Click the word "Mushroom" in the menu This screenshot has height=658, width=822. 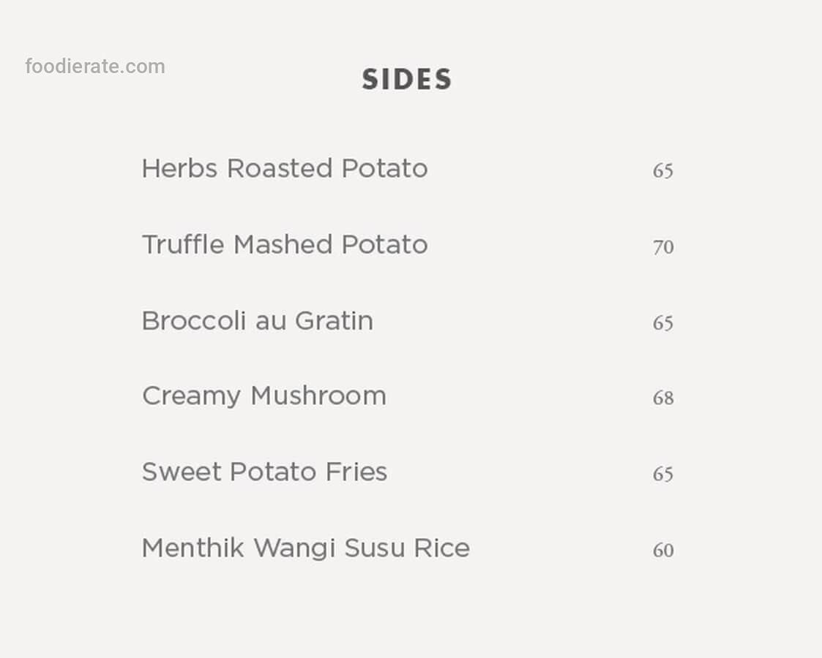(318, 396)
